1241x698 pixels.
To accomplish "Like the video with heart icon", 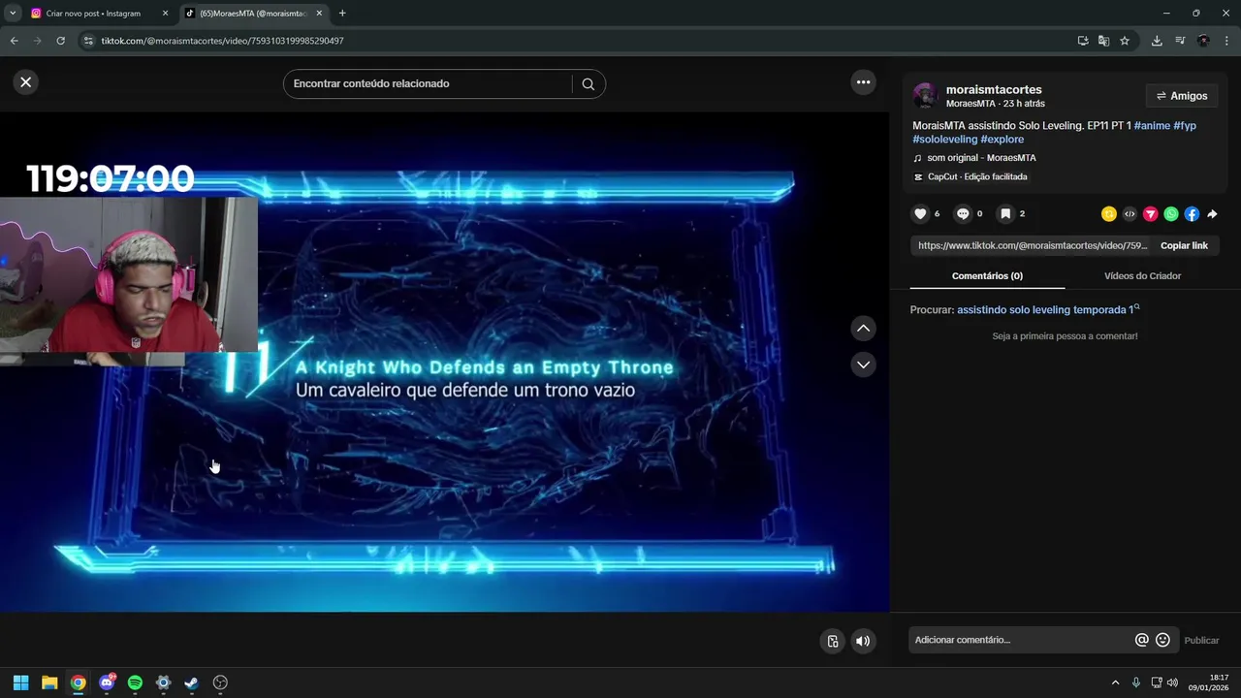I will [920, 214].
